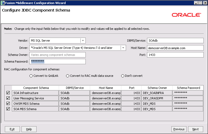Click the Host Name input field
The width and height of the screenshot is (208, 134).
point(175,48)
